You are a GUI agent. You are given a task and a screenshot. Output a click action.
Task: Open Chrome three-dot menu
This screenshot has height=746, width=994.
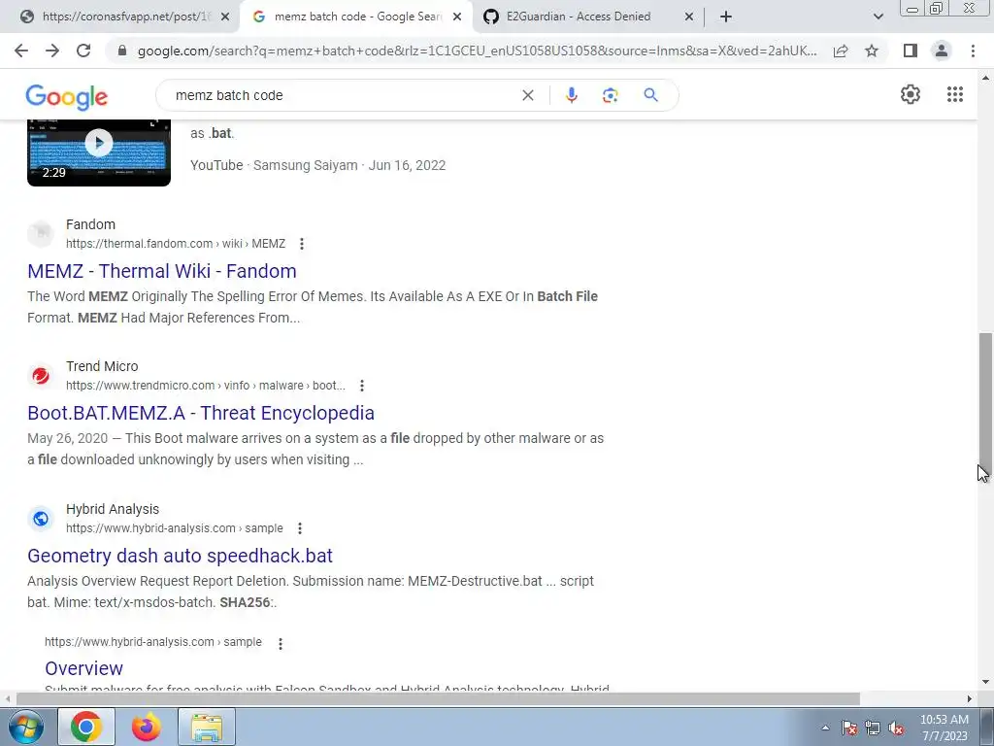click(x=973, y=51)
